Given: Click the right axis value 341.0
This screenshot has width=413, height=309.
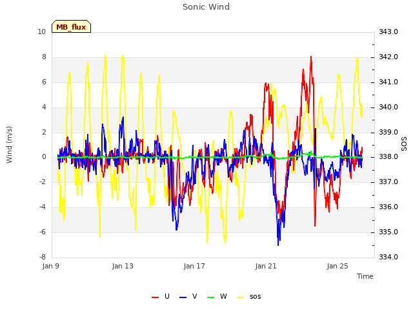Looking at the screenshot, I should (388, 82).
